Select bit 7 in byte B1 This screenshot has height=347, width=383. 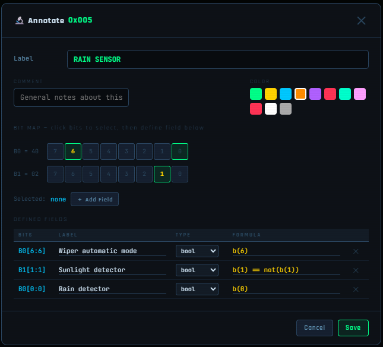click(x=55, y=174)
